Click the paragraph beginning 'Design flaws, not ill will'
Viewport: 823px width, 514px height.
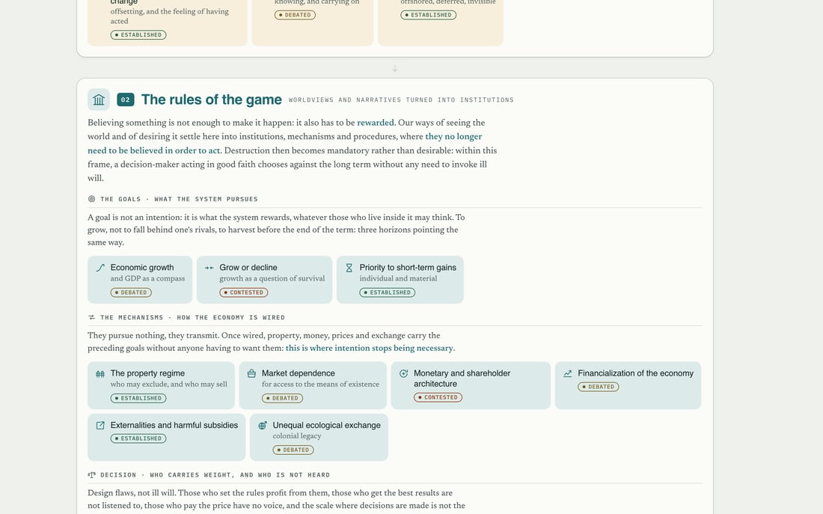pos(277,499)
